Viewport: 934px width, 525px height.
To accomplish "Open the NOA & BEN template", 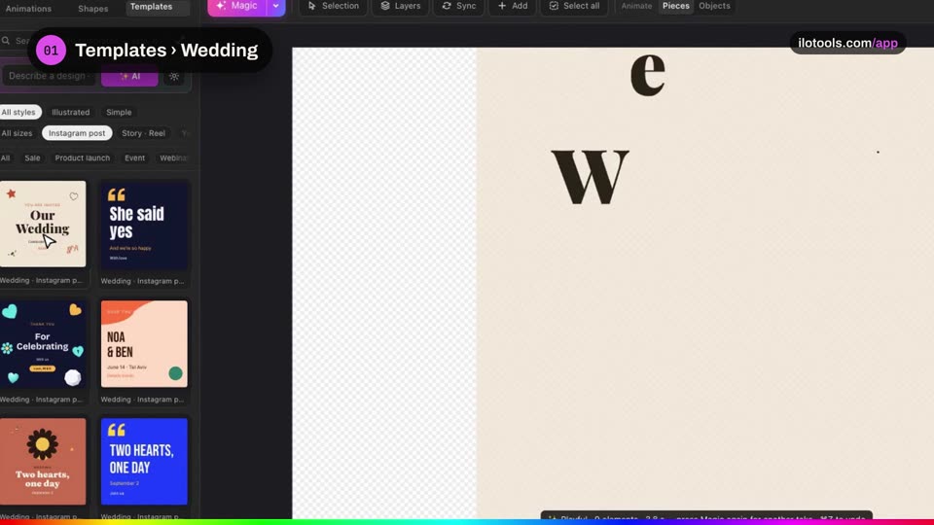I will (144, 343).
